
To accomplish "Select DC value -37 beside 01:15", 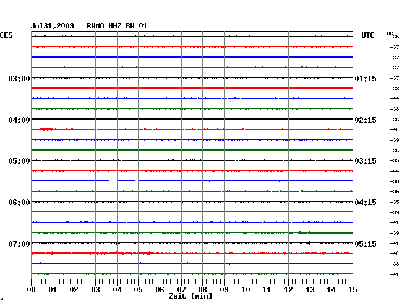I will (x=395, y=78).
